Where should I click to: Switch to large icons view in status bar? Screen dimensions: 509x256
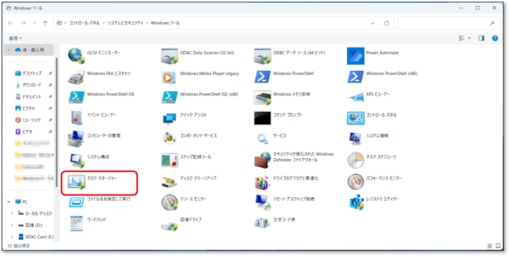click(498, 245)
